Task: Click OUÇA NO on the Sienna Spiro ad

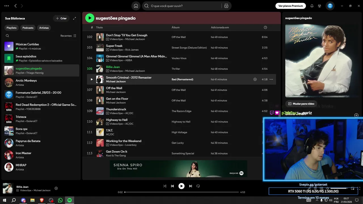Action: (x=237, y=173)
